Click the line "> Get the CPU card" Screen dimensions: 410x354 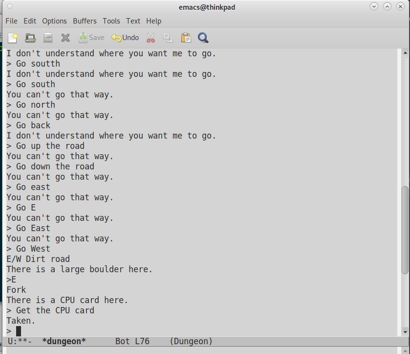click(x=50, y=310)
